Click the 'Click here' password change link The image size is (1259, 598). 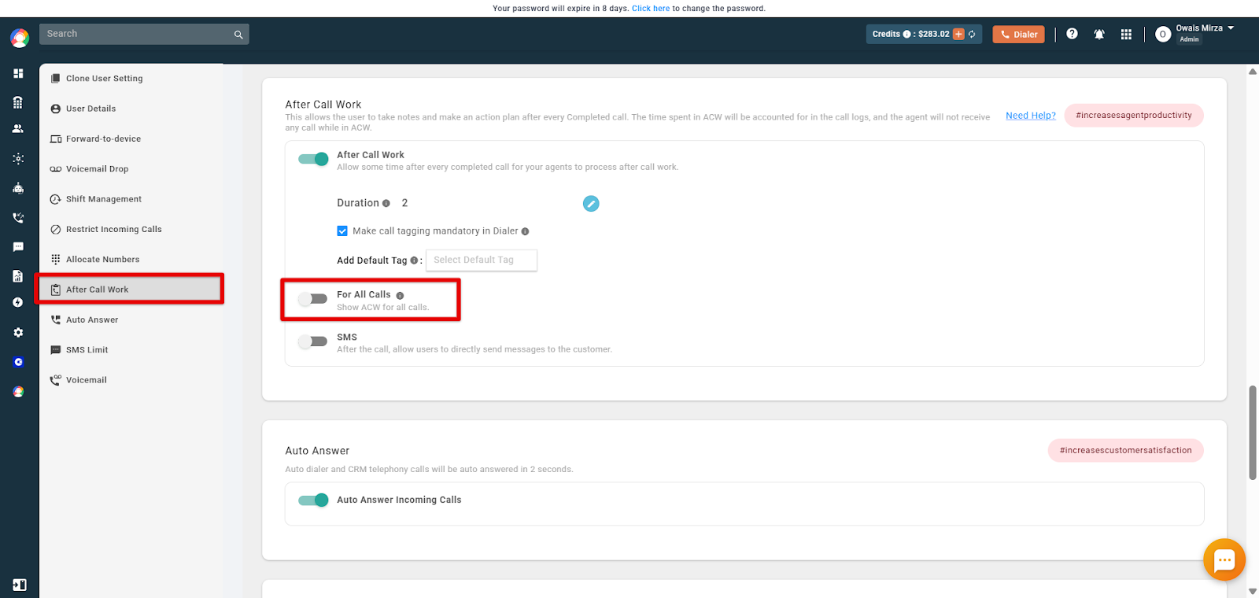(651, 9)
